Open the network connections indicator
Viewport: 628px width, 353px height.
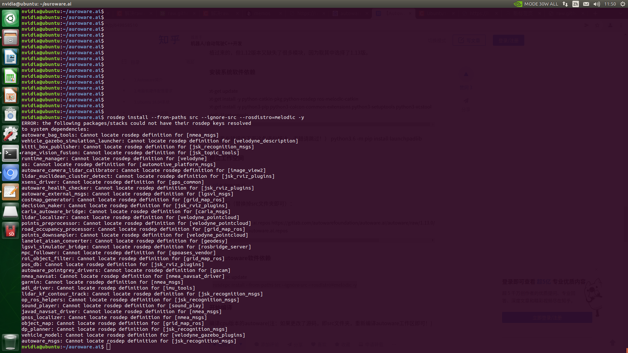tap(565, 4)
